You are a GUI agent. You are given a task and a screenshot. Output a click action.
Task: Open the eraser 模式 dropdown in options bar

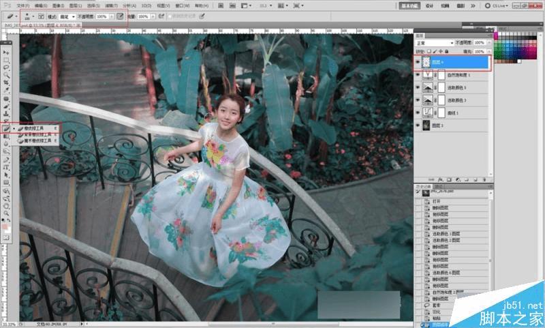click(67, 16)
